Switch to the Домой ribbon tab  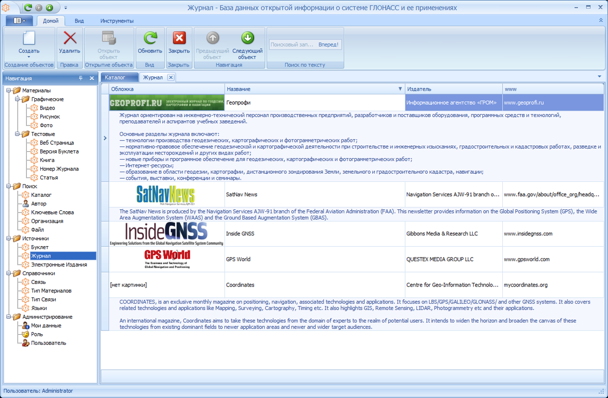(x=51, y=21)
